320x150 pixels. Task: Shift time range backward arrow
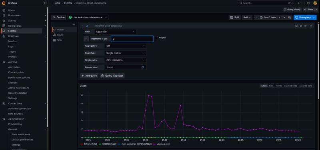pyautogui.click(x=256, y=18)
